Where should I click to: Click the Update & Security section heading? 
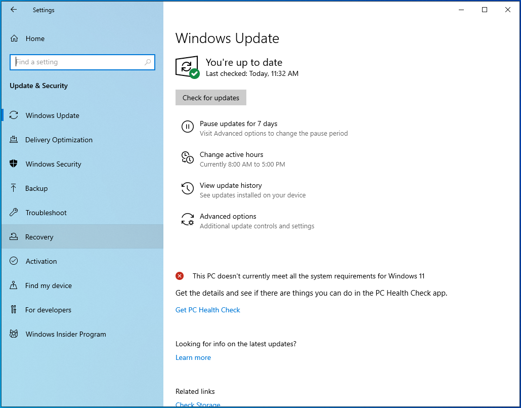click(38, 86)
